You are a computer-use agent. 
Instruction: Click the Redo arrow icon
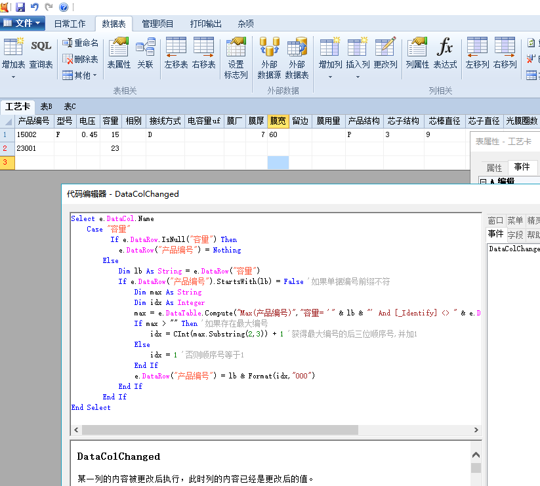[49, 7]
